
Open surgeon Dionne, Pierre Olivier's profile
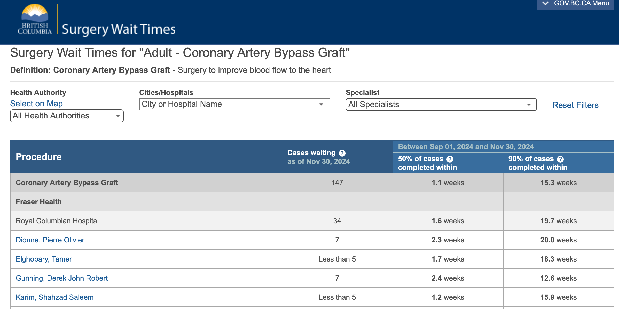tap(50, 240)
